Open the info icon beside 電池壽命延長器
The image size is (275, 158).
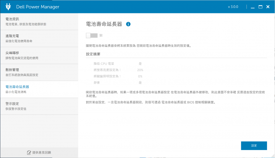coord(128,24)
